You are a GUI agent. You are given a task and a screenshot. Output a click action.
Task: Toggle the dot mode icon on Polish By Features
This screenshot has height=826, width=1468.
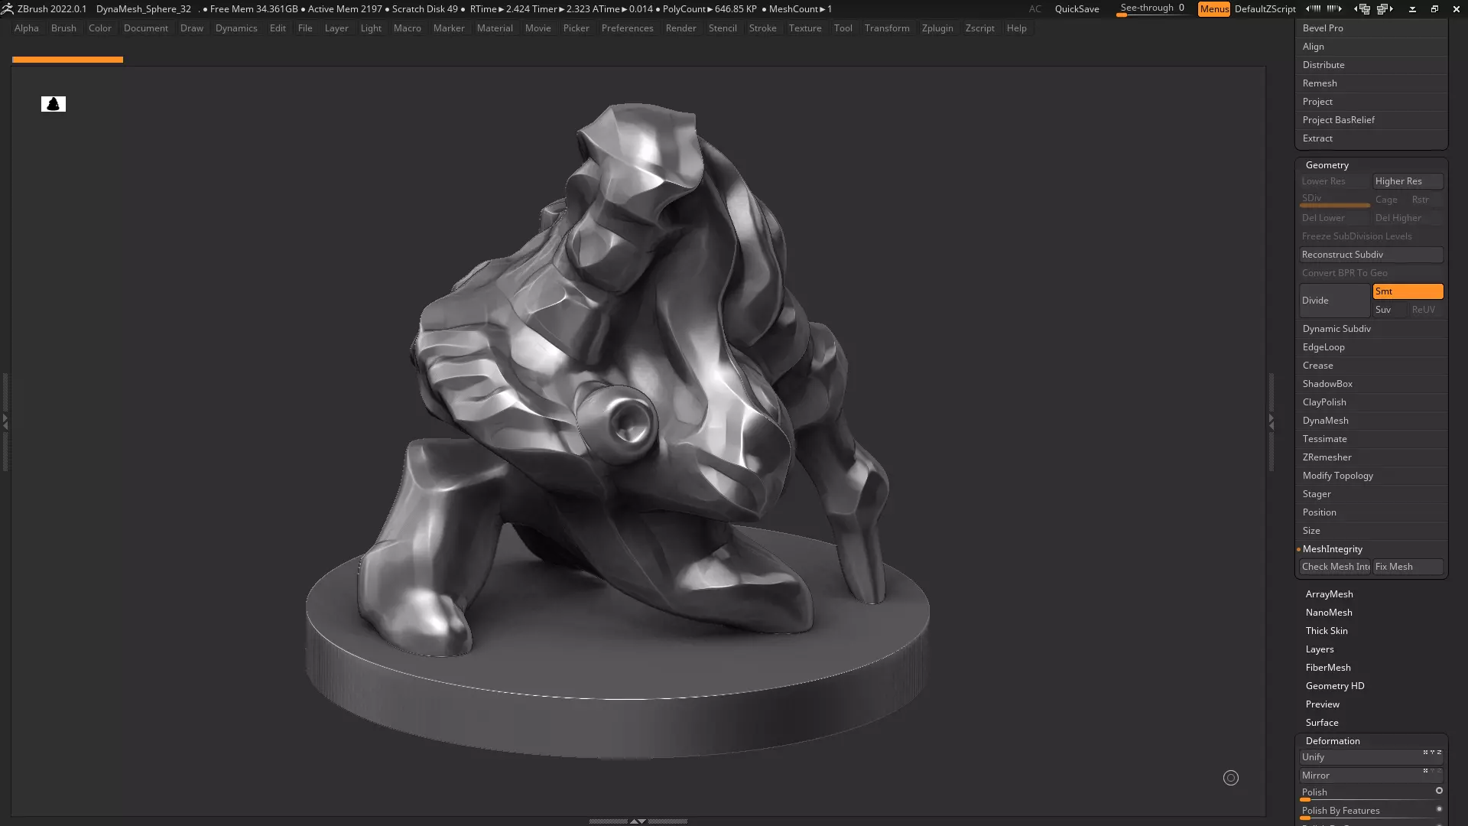[x=1439, y=808]
